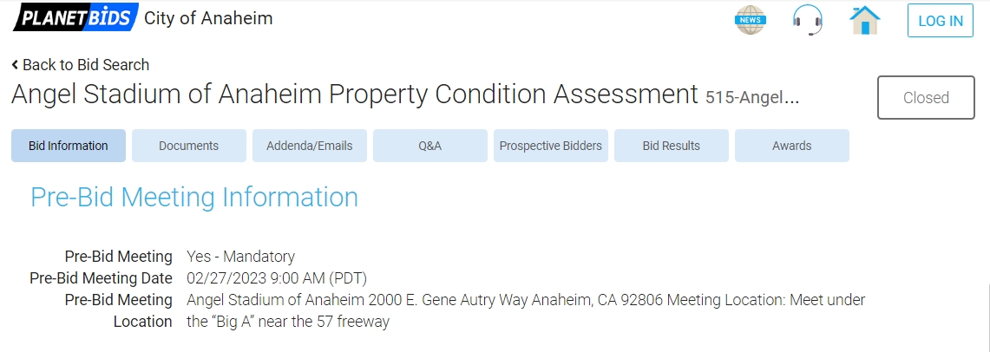This screenshot has height=352, width=990.
Task: Open the Bid Results tab
Action: click(671, 146)
